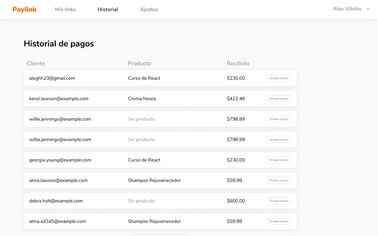Click Enviar correo for kenzi.lawson@example.com

tap(279, 98)
